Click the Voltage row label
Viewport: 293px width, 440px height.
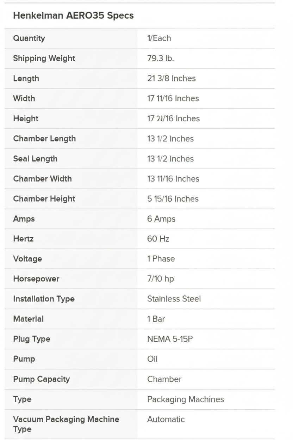[27, 259]
